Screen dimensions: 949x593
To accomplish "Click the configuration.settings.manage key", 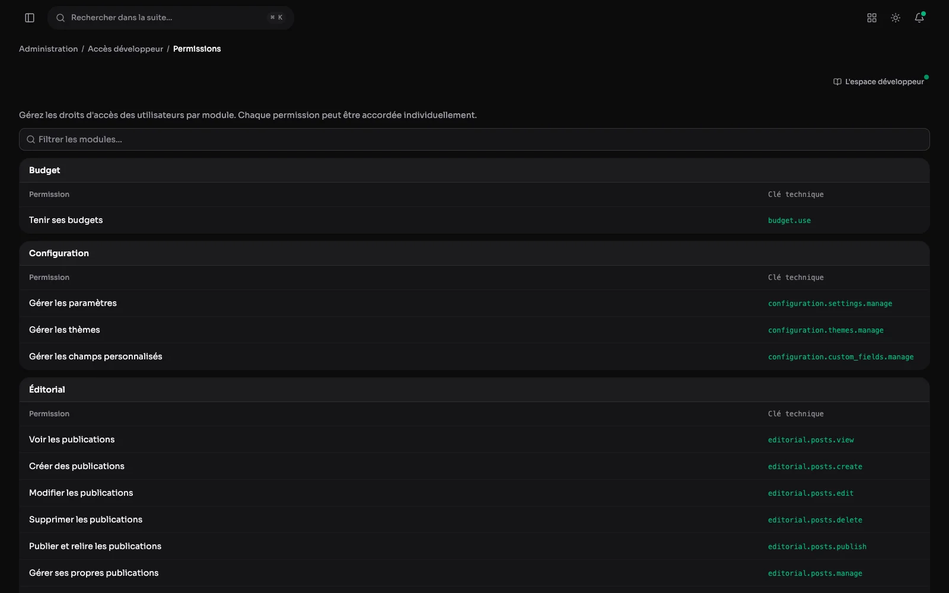I will 830,304.
